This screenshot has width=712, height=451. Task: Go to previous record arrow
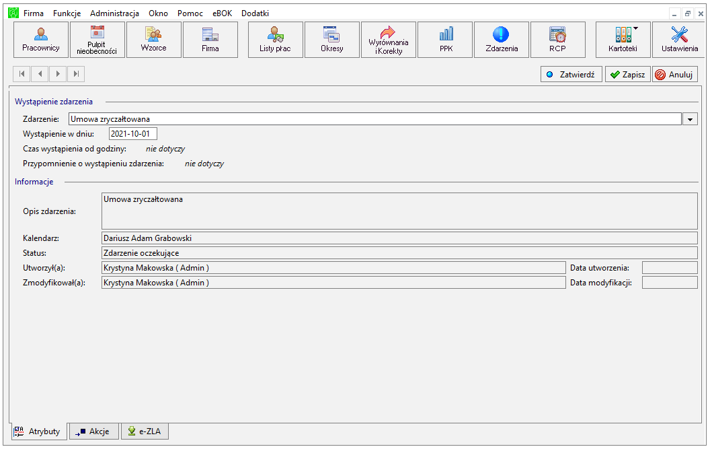click(40, 73)
